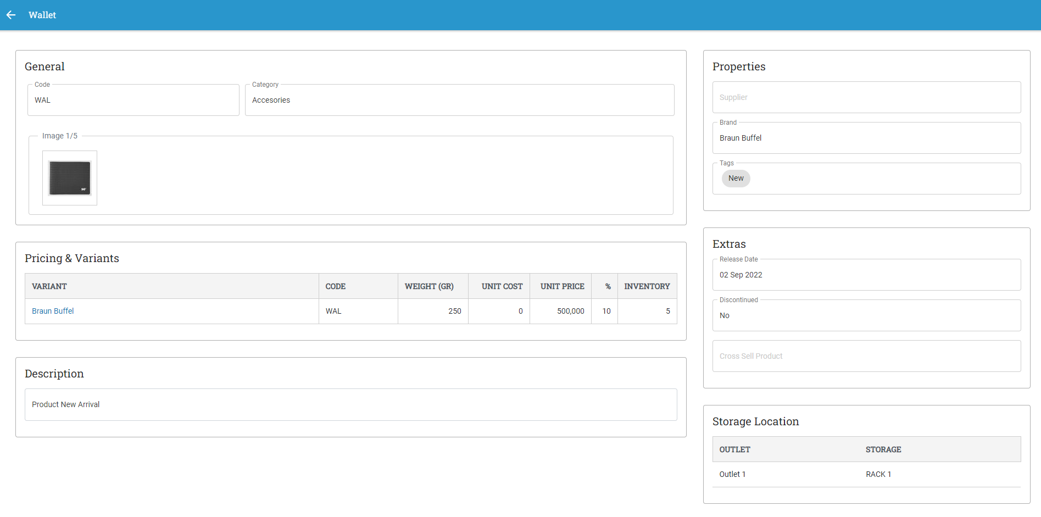Select the unit price value 500,000
1041x517 pixels.
click(x=571, y=311)
